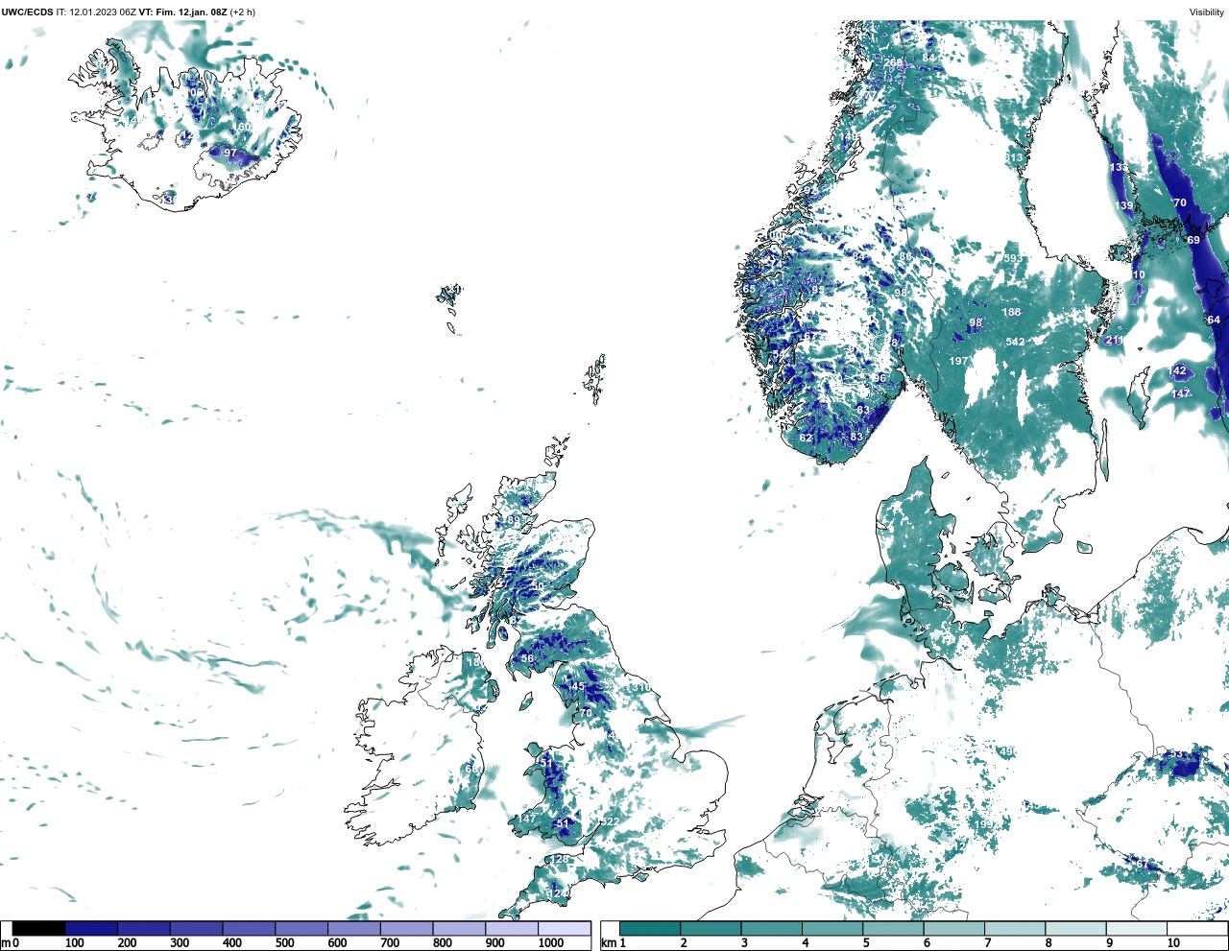The height and width of the screenshot is (951, 1229).
Task: Click the '139' value over the dark fog band
Action: (1123, 206)
